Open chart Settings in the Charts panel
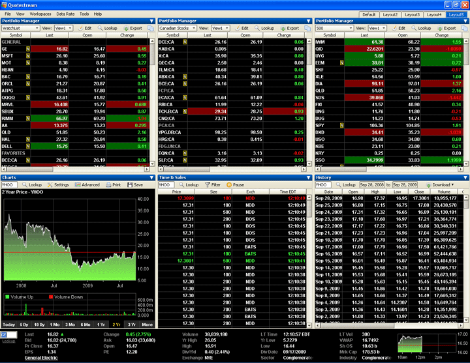This screenshot has width=470, height=363. (x=59, y=184)
